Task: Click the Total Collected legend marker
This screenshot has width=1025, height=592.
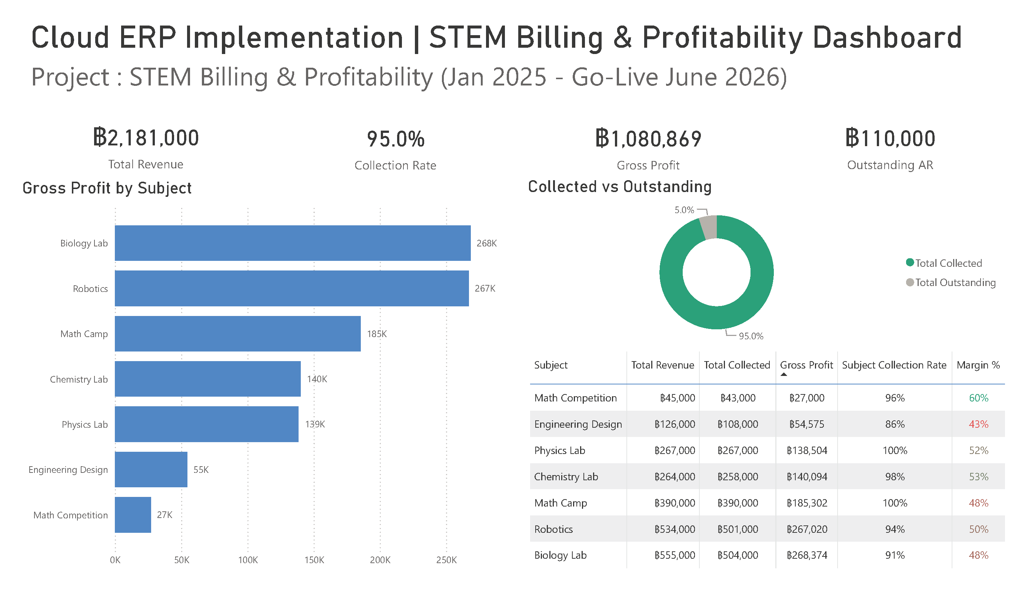Action: coord(910,262)
